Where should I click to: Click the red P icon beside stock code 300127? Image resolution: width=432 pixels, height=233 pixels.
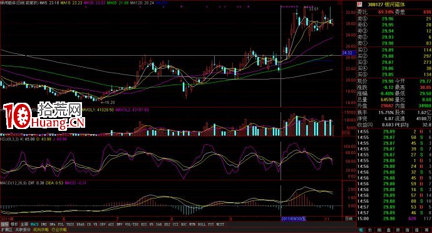point(359,4)
